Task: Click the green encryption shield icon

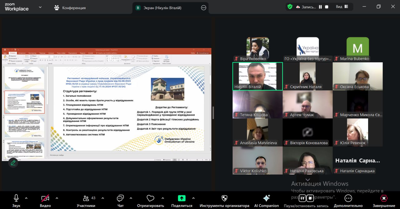Action: [290, 7]
